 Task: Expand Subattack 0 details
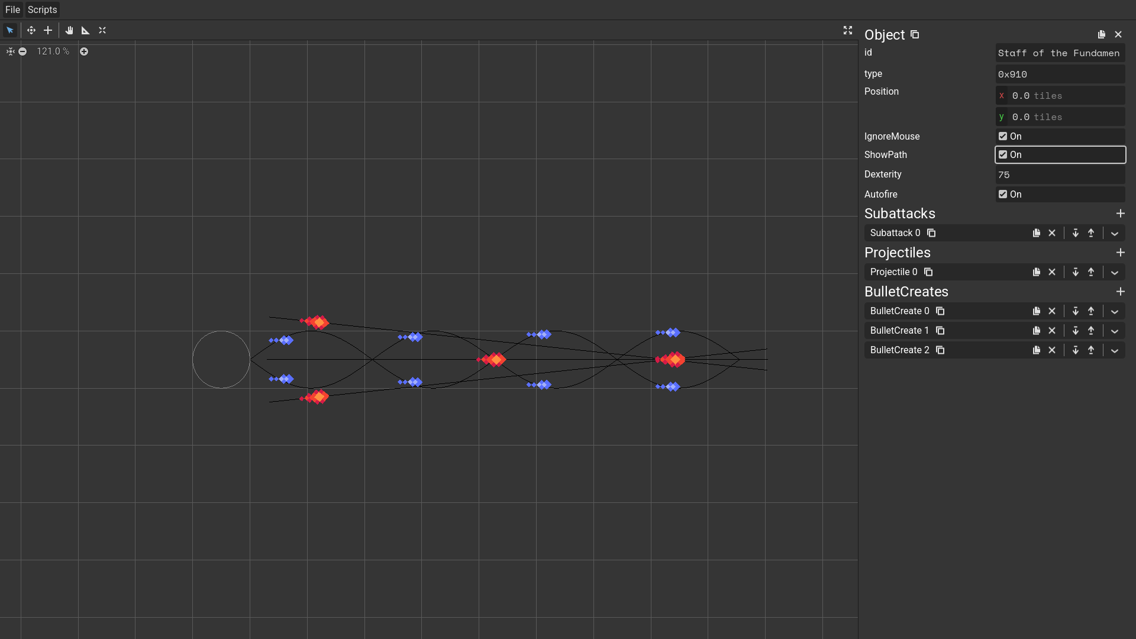(1115, 233)
